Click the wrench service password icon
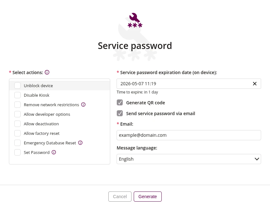The height and width of the screenshot is (208, 270). [135, 20]
